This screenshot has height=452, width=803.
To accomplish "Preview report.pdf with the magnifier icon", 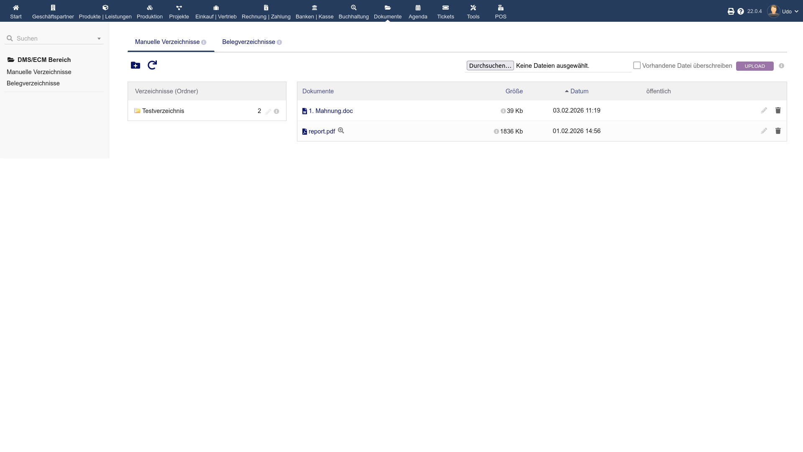I will (x=341, y=131).
